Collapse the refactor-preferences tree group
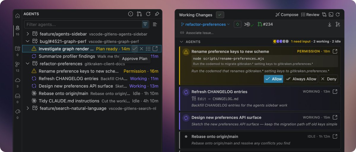Image resolution: width=356 pixels, height=152 pixels. click(28, 63)
